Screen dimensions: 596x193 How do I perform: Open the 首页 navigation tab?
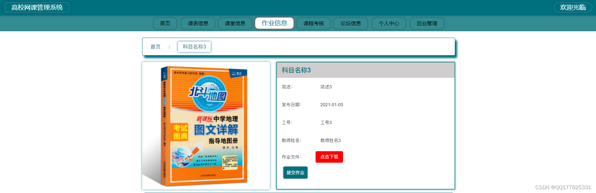165,23
